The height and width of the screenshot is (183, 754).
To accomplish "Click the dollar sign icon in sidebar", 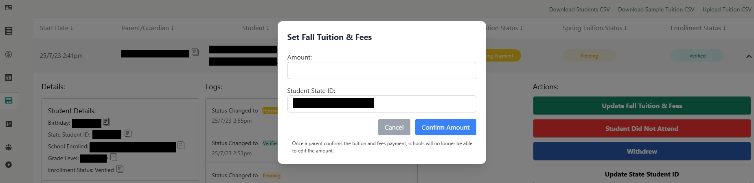I will (9, 54).
